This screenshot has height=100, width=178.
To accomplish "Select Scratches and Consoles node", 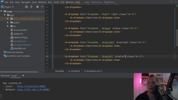I will (18, 56).
